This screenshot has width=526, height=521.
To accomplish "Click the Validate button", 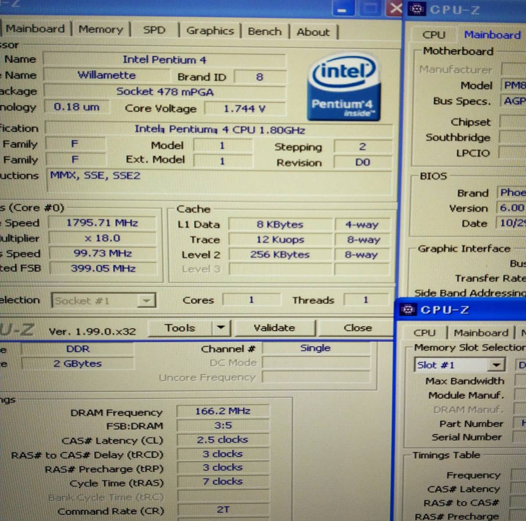I will pyautogui.click(x=274, y=327).
